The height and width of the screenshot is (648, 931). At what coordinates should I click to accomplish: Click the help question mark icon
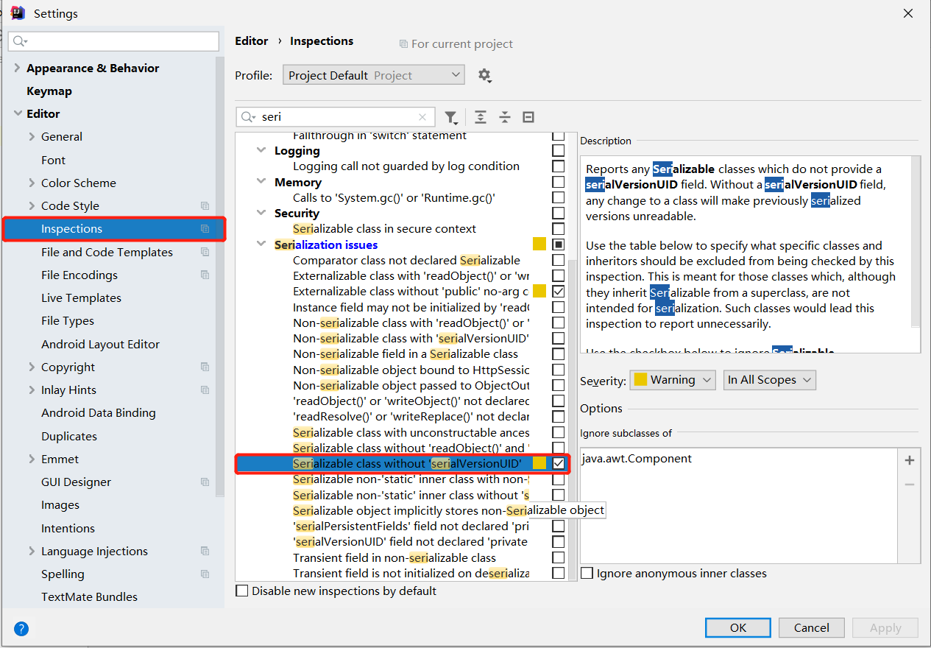tap(21, 628)
